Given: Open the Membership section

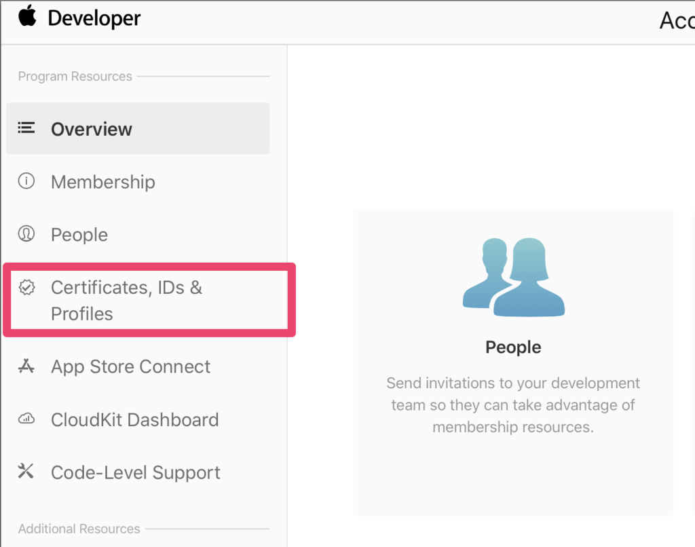Looking at the screenshot, I should tap(103, 182).
